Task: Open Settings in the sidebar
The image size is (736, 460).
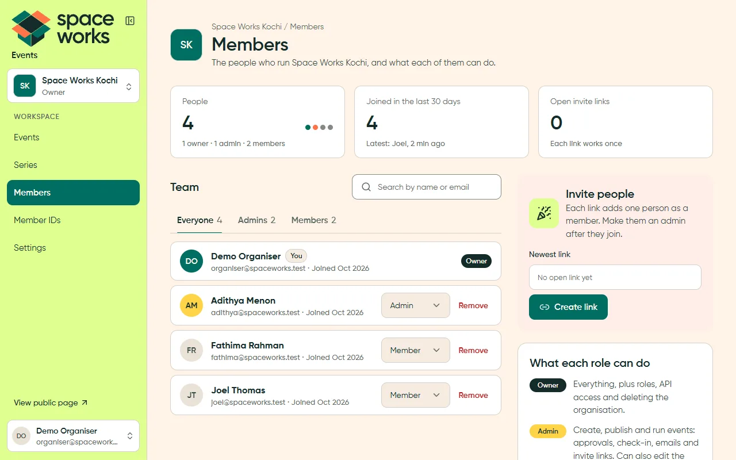Action: point(73,248)
